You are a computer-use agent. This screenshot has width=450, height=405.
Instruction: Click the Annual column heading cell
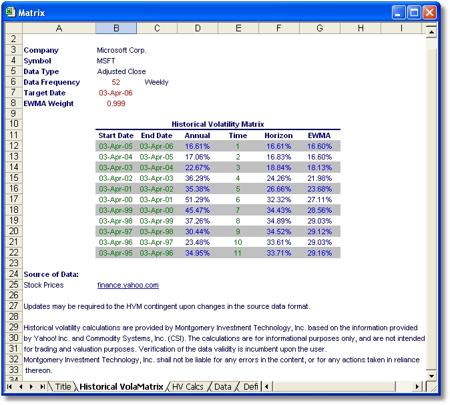click(x=198, y=135)
